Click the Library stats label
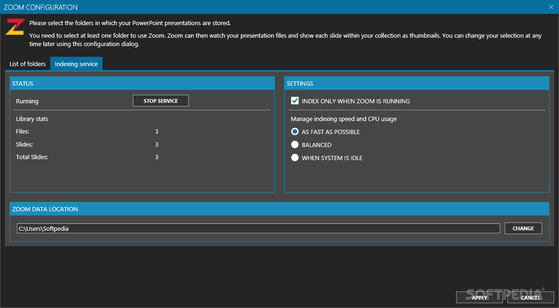Screen dimensions: 559x308 [32, 119]
